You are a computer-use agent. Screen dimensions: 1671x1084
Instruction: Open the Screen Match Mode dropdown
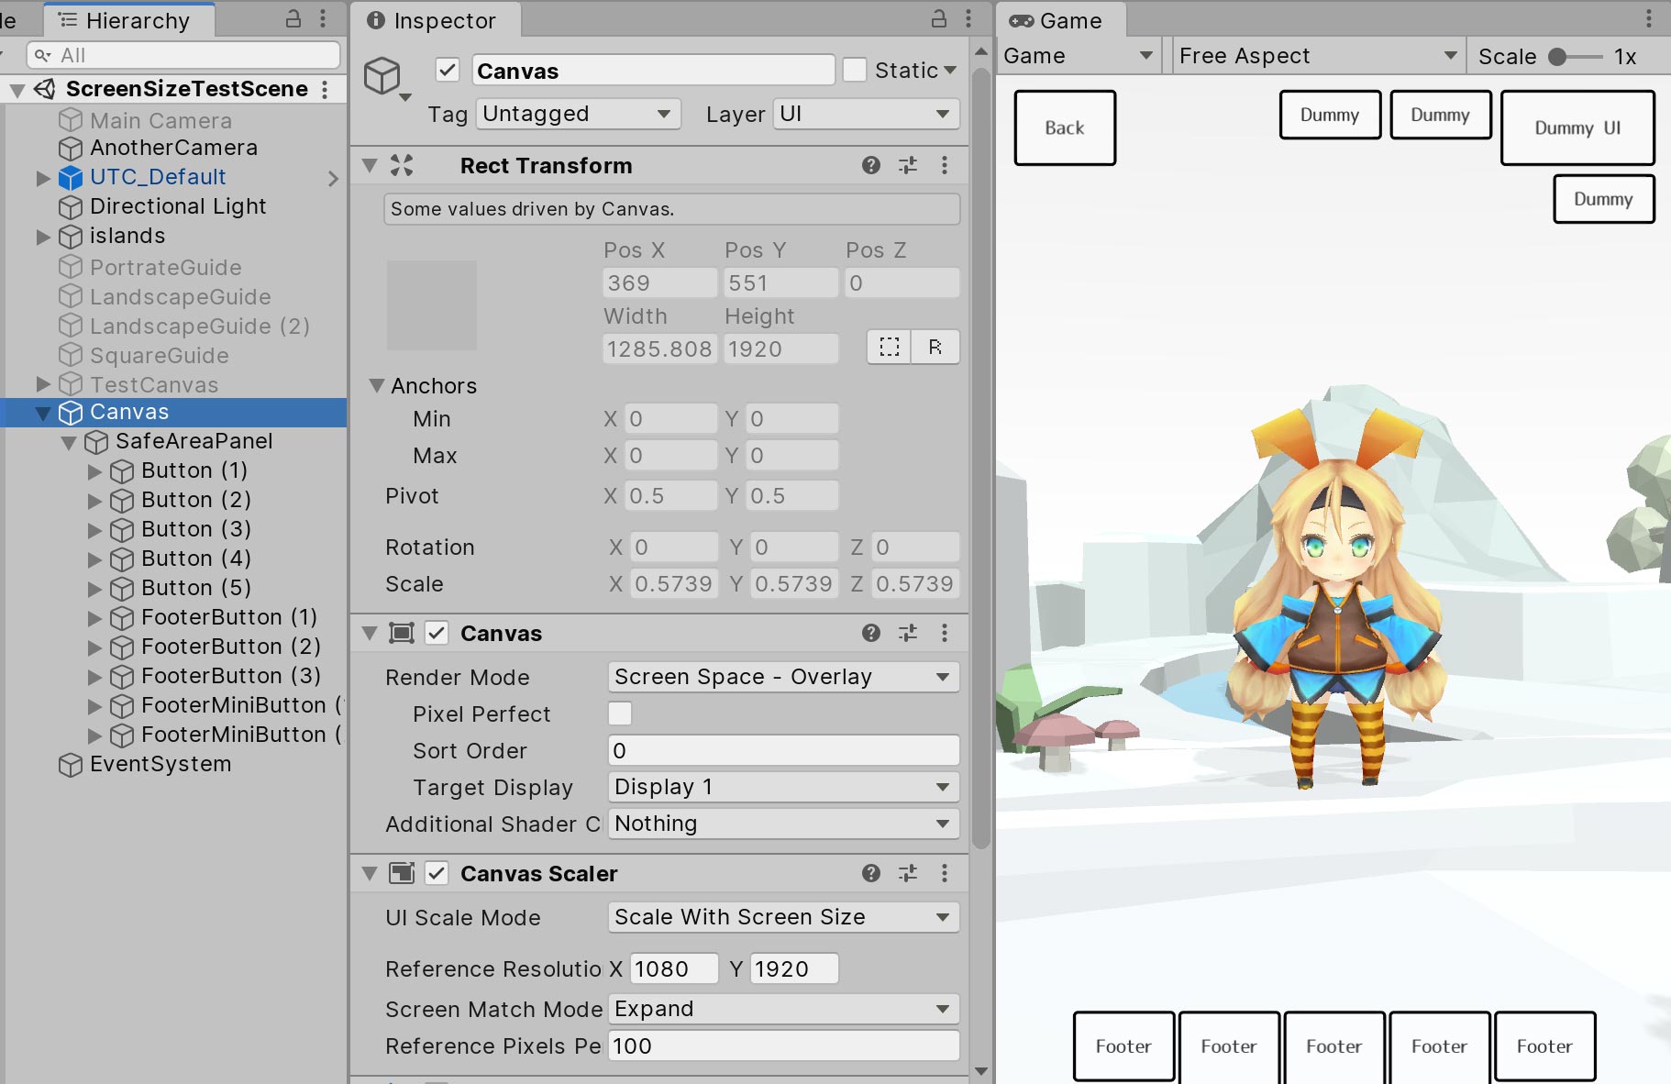click(x=782, y=1009)
